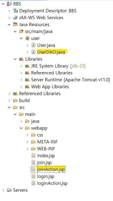Click the src/main/java source folder icon
Viewport: 113px width, 201px height.
[21, 31]
